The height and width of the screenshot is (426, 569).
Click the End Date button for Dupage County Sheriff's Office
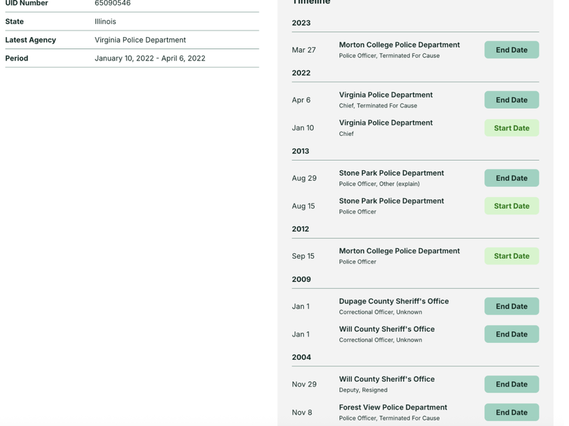tap(511, 306)
